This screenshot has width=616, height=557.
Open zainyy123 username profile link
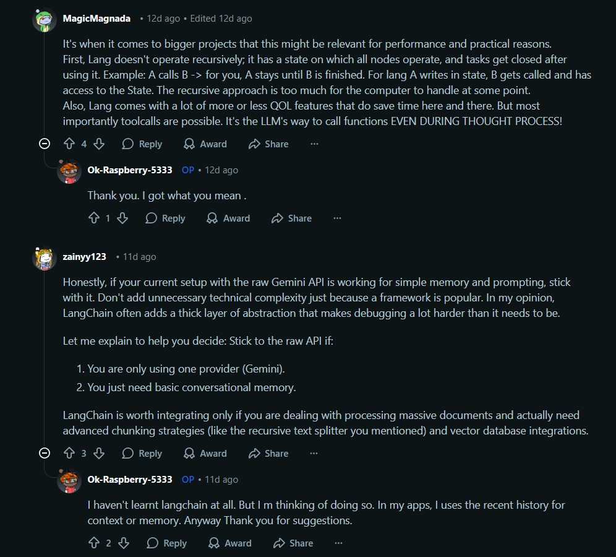pos(85,257)
